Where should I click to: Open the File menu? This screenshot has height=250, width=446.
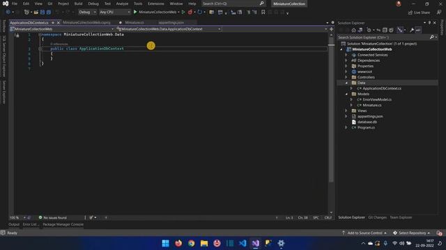pos(14,3)
